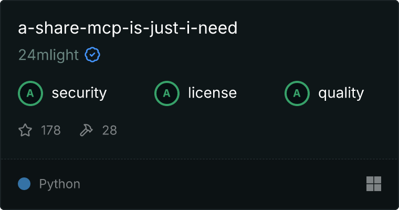Viewport: 399px width, 210px height.
Task: Click blank card area beneath the quality rating
Action: pyautogui.click(x=324, y=130)
